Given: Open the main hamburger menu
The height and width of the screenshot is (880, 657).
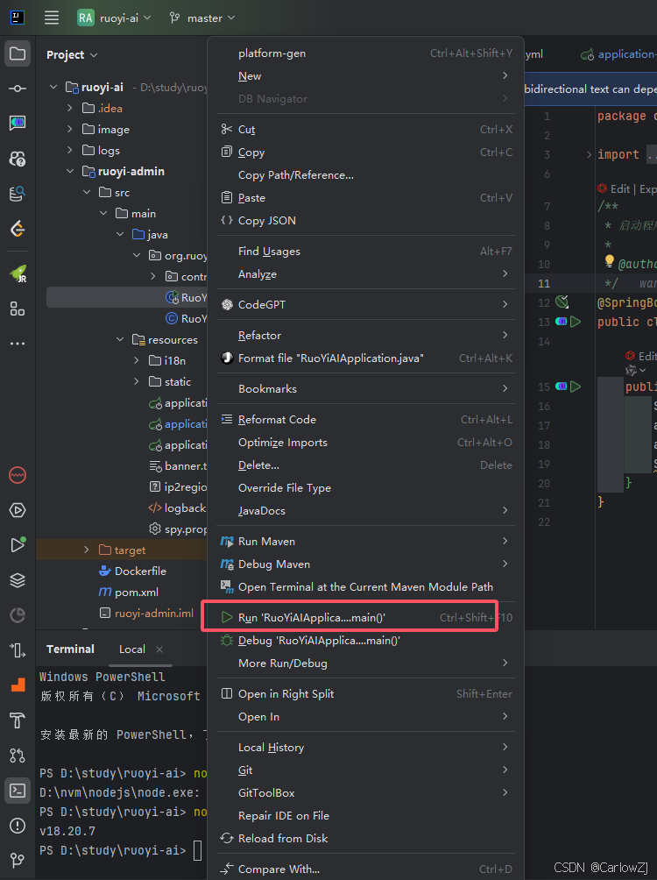Looking at the screenshot, I should [52, 18].
